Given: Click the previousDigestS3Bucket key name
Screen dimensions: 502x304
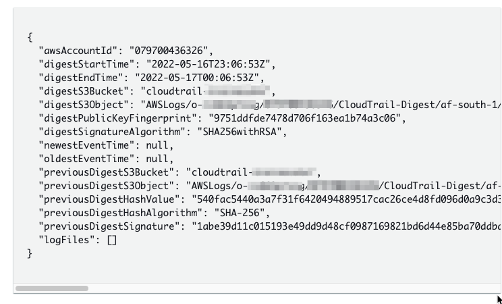Looking at the screenshot, I should [x=104, y=172].
